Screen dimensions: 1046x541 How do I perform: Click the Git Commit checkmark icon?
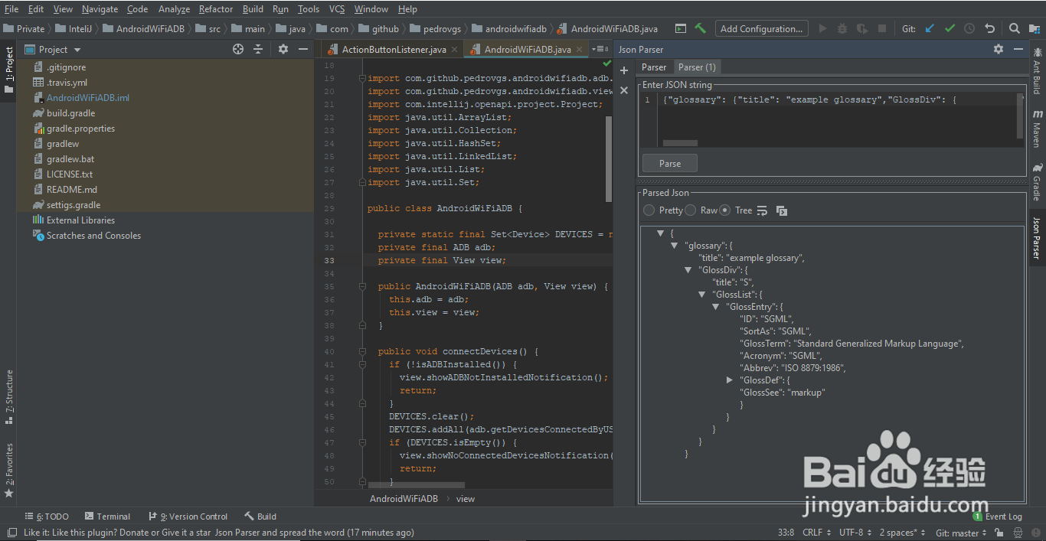(950, 28)
